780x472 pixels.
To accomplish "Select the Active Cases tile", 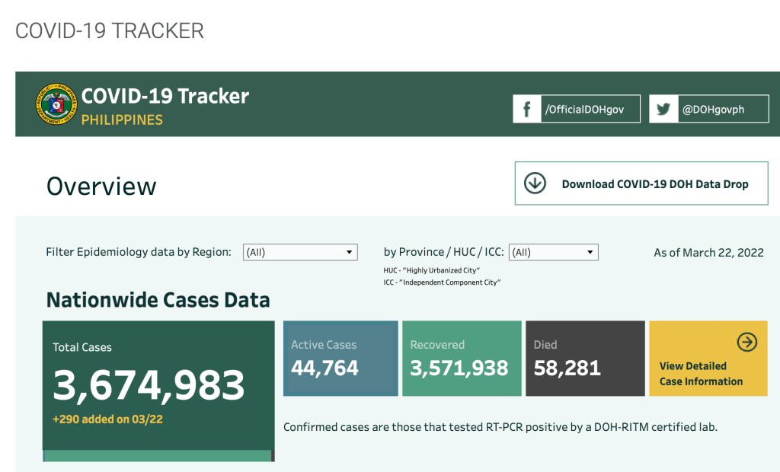I will pos(340,359).
